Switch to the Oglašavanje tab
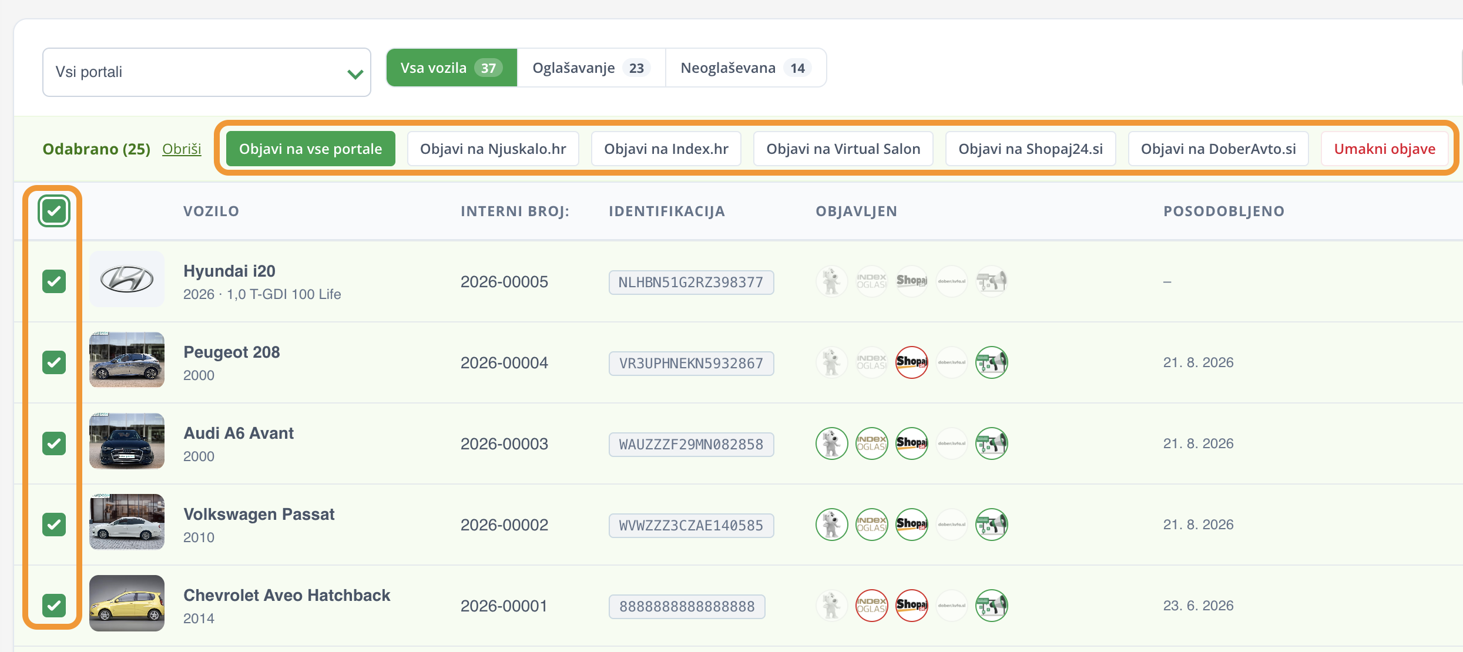Viewport: 1463px width, 652px height. 591,68
